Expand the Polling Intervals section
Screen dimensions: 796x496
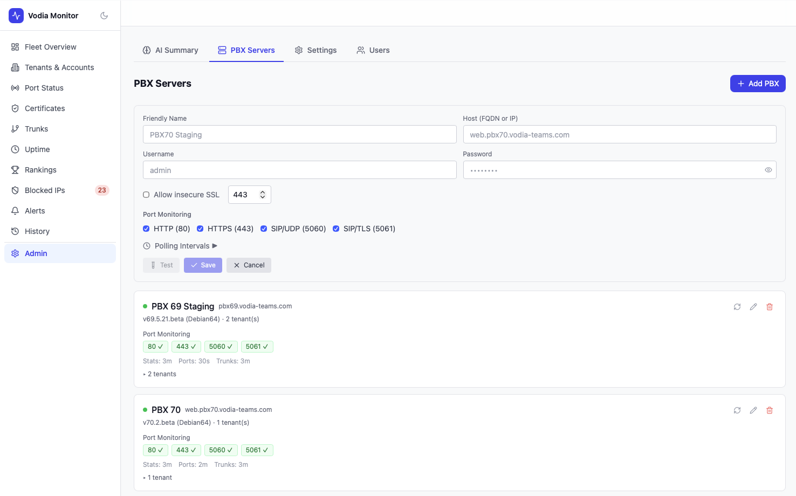click(181, 246)
